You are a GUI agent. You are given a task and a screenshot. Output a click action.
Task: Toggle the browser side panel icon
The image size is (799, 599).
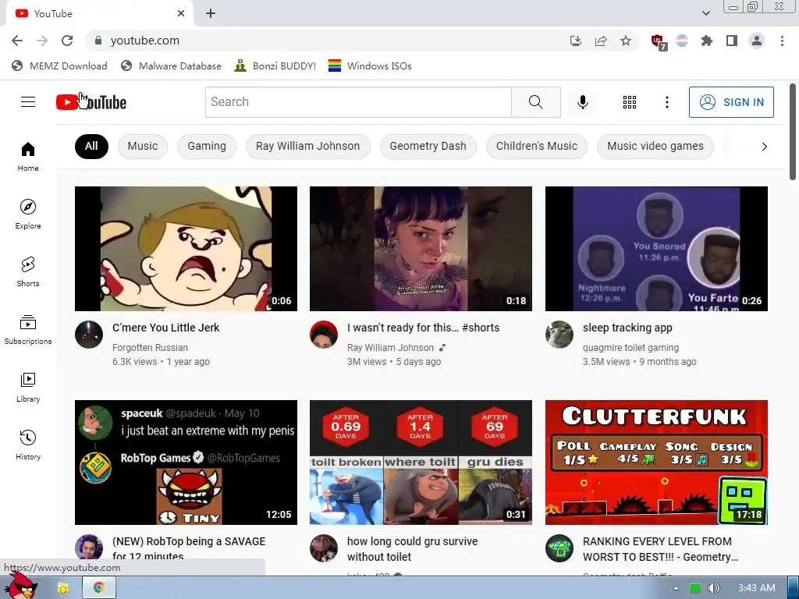tap(732, 41)
